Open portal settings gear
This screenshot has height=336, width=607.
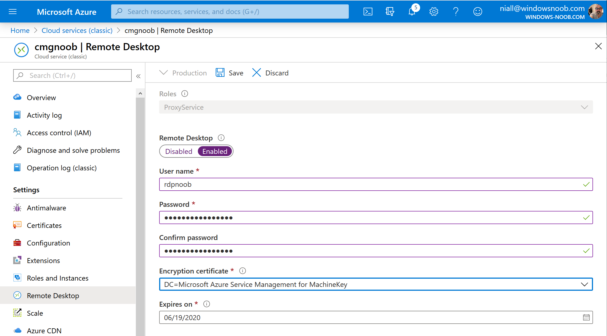pyautogui.click(x=434, y=12)
